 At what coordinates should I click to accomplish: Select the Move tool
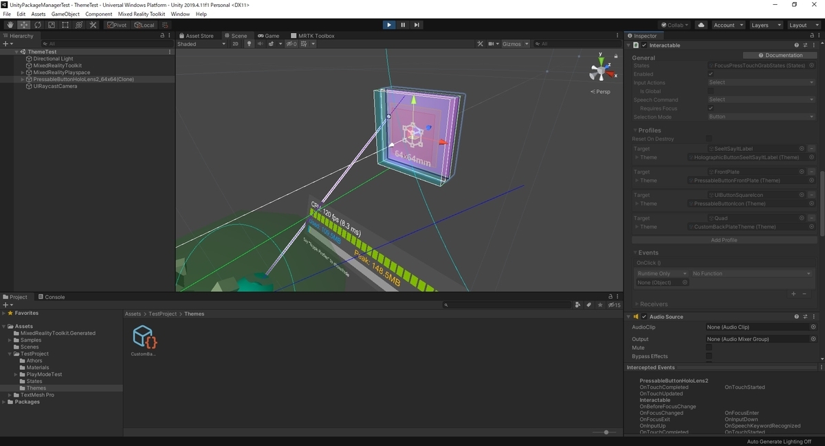click(23, 25)
